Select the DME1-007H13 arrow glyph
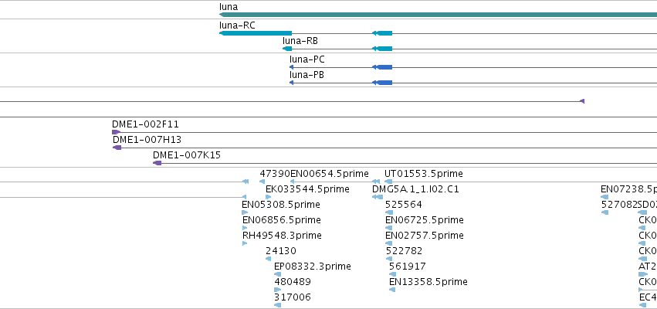The width and height of the screenshot is (657, 309). click(x=117, y=148)
